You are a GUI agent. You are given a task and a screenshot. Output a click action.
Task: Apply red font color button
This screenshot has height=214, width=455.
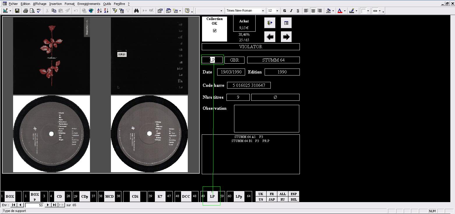tap(340, 11)
